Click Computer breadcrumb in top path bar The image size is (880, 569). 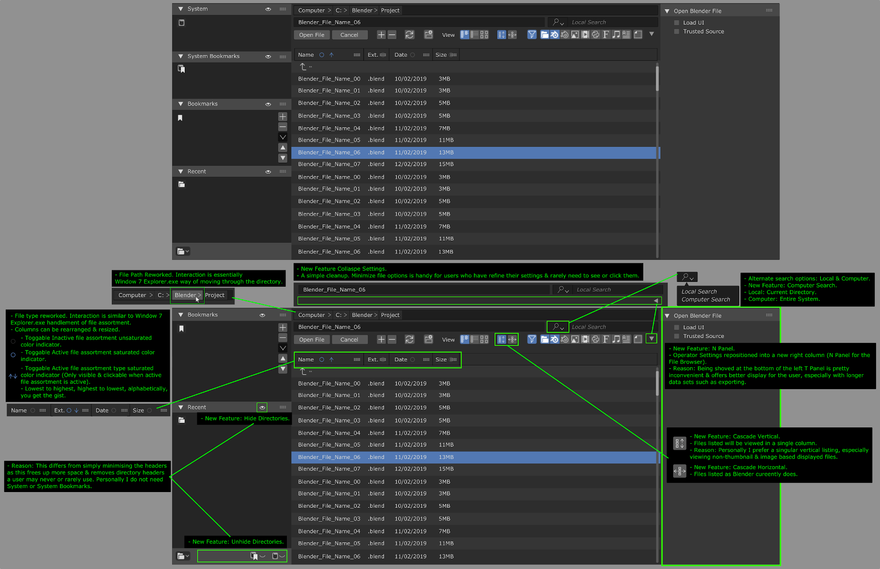coord(312,10)
